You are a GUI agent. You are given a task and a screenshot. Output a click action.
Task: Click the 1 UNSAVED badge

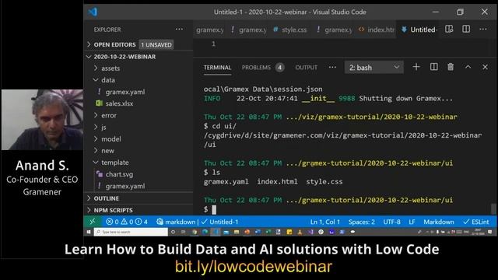156,45
